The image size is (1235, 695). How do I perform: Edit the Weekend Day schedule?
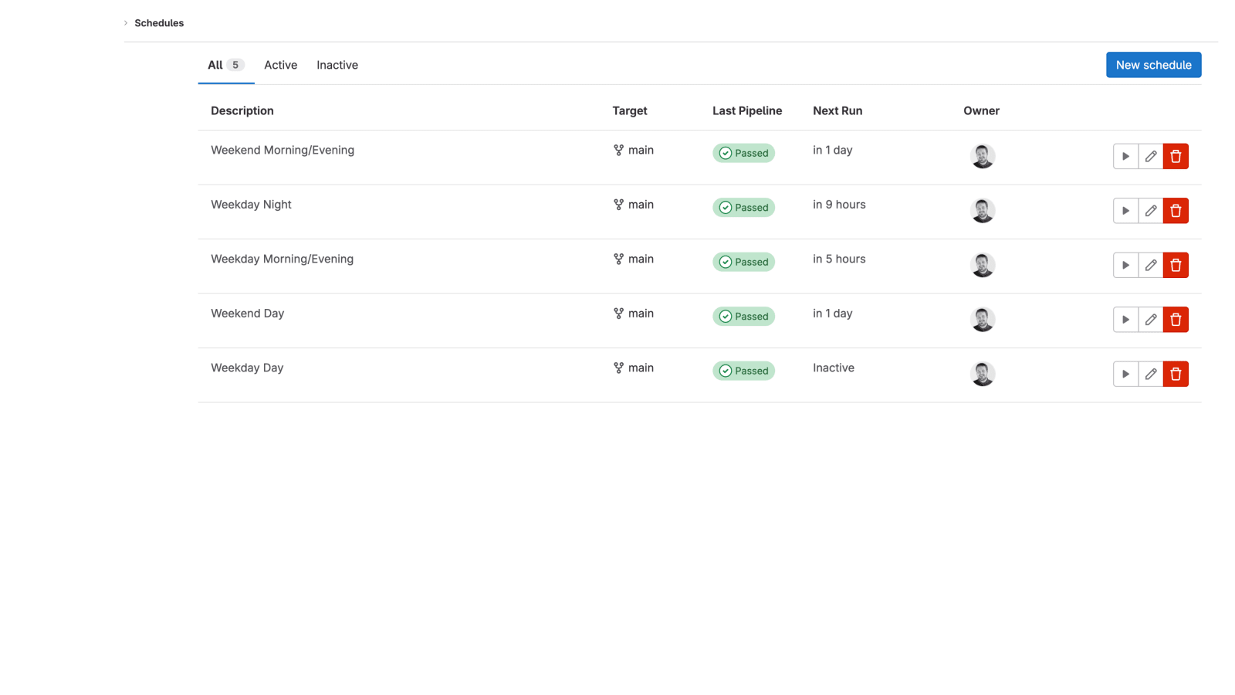[1151, 320]
